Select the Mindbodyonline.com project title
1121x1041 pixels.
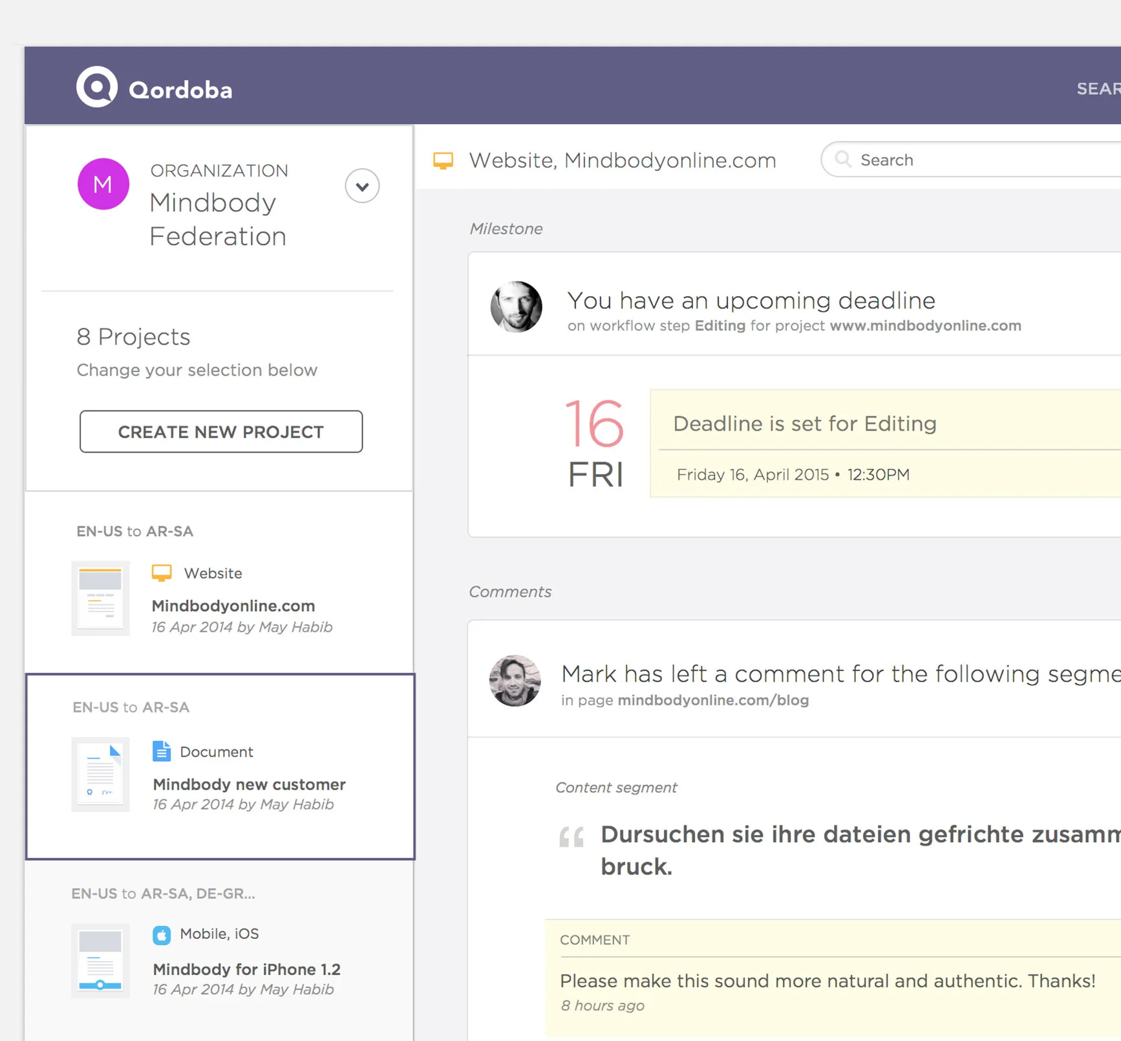click(x=233, y=606)
